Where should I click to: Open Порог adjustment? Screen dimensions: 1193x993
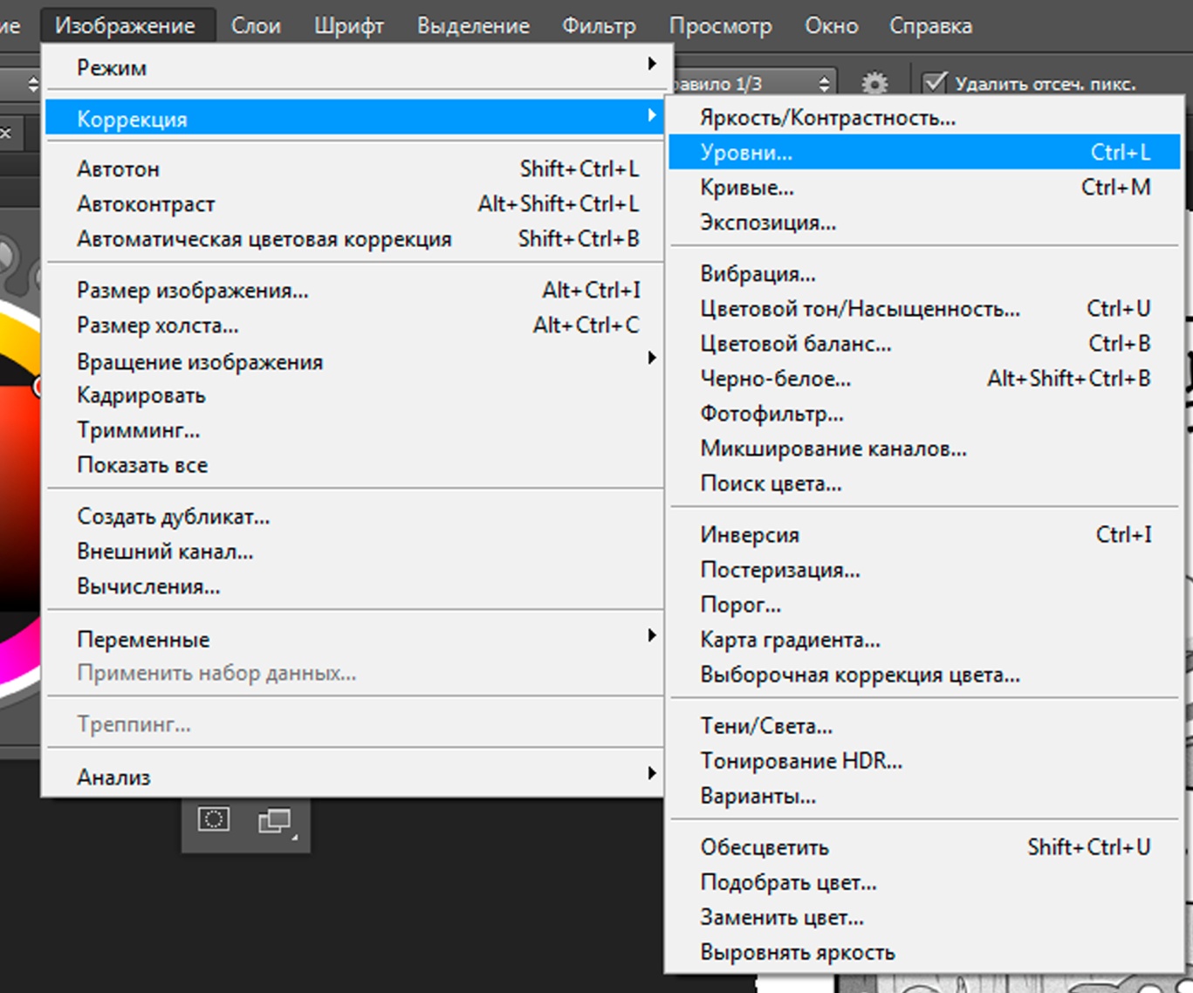pos(924,605)
